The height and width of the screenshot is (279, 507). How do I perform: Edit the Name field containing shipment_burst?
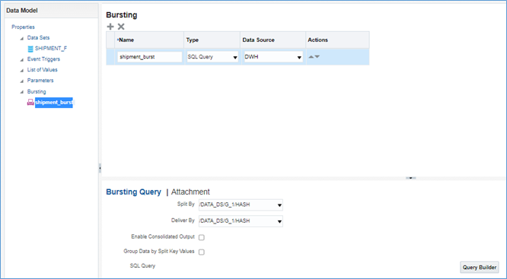coord(150,57)
